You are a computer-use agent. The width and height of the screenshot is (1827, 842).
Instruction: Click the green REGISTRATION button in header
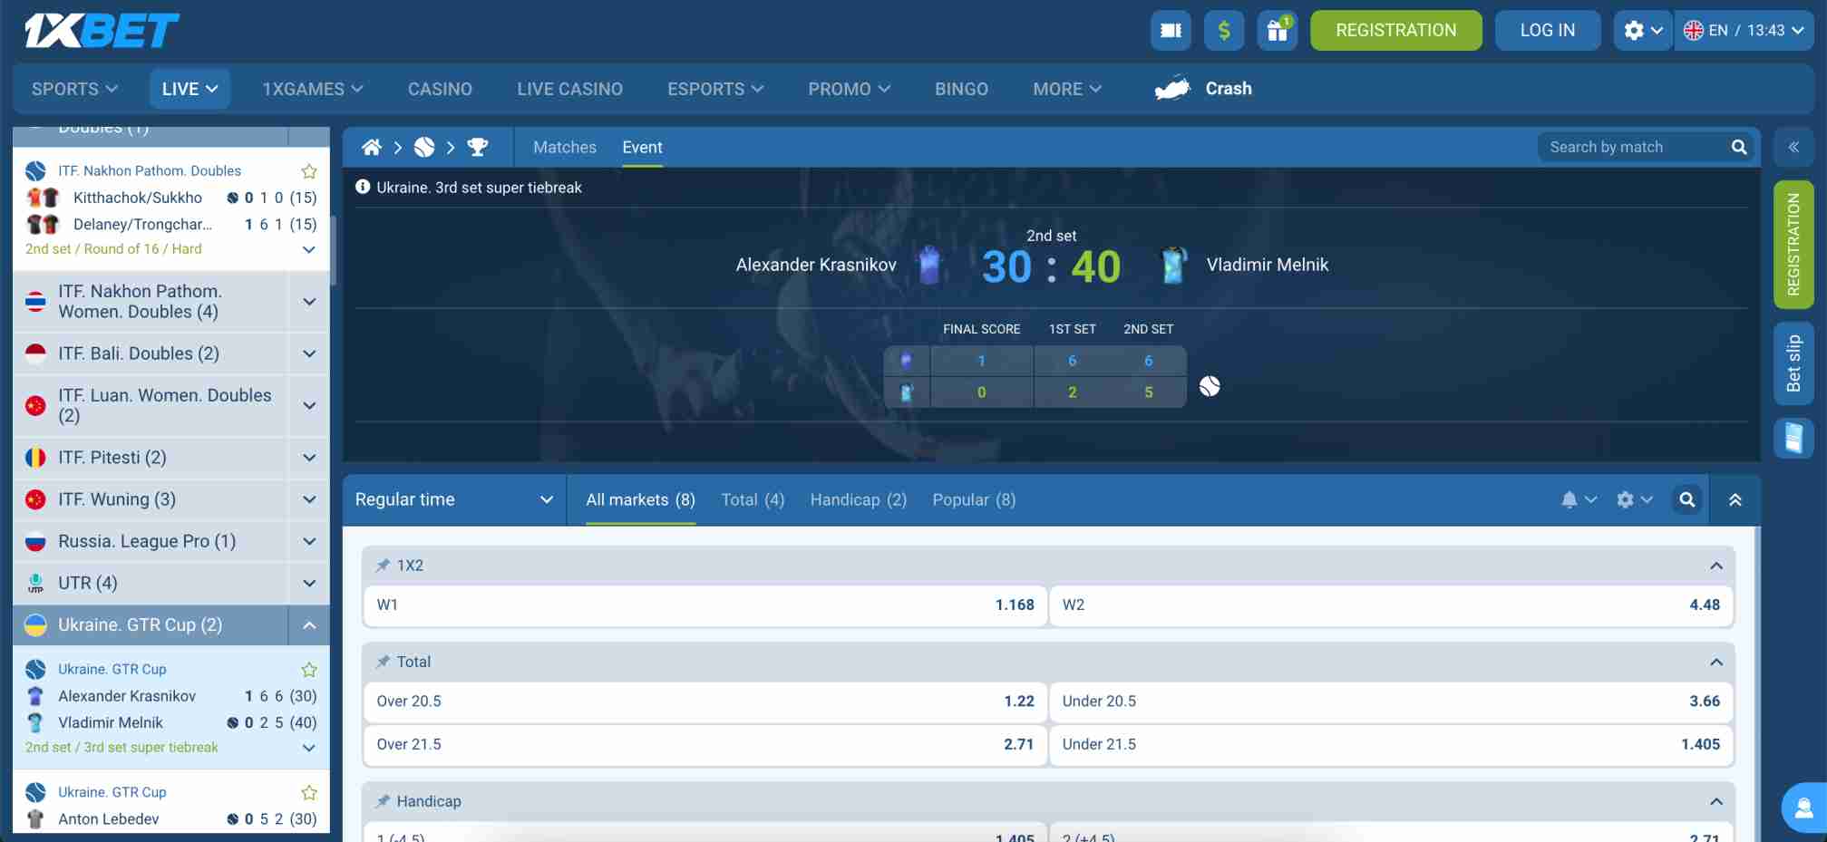click(x=1395, y=30)
